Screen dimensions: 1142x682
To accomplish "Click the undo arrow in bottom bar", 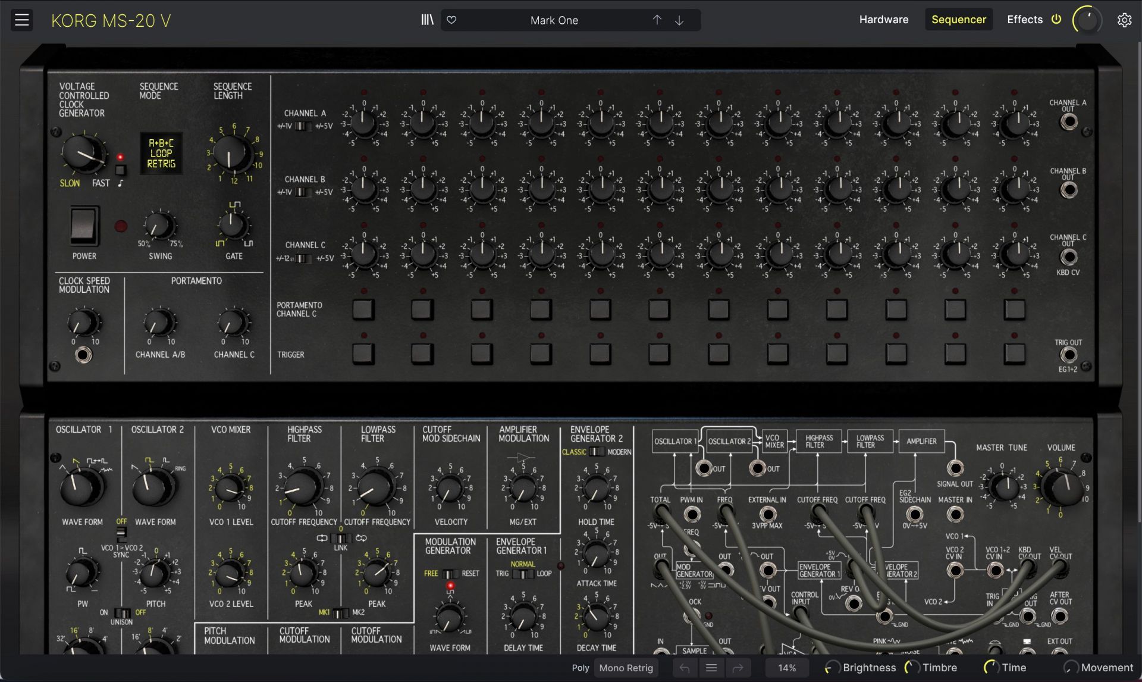I will point(685,668).
